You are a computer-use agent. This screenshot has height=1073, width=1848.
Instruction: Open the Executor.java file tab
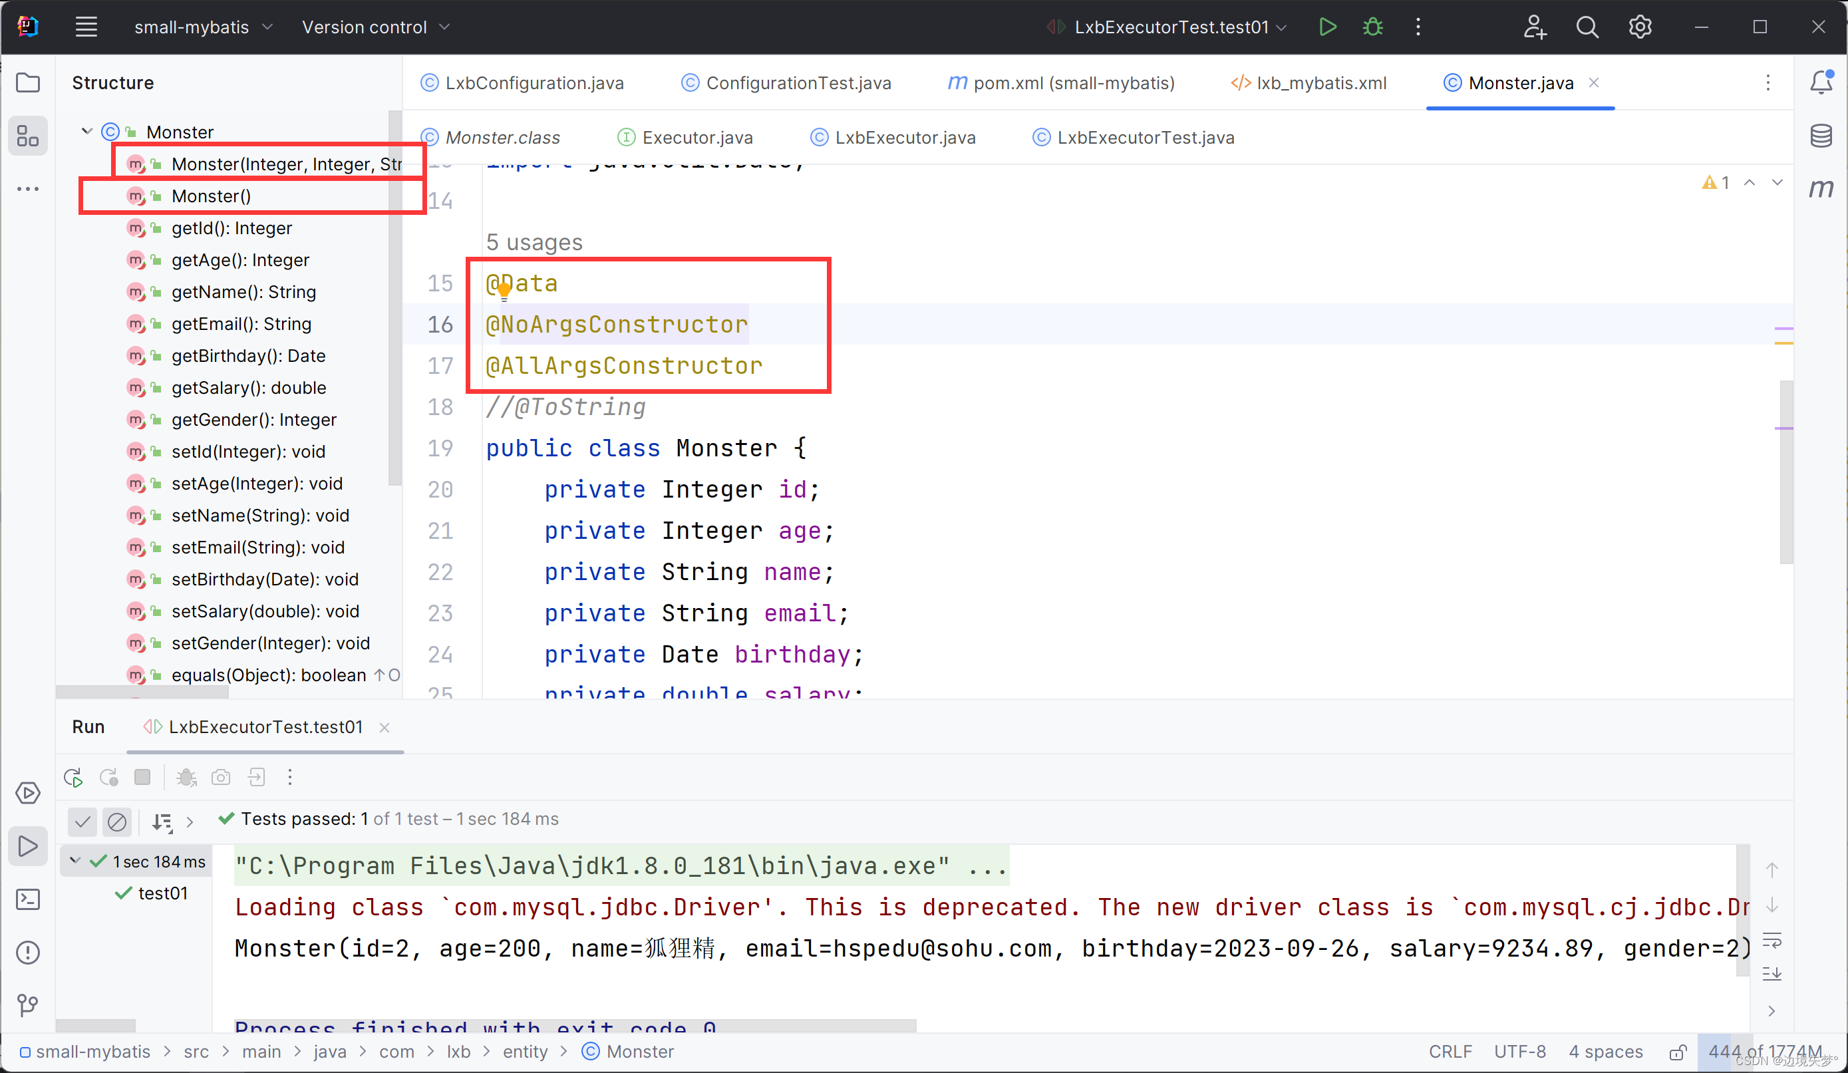[x=698, y=136]
